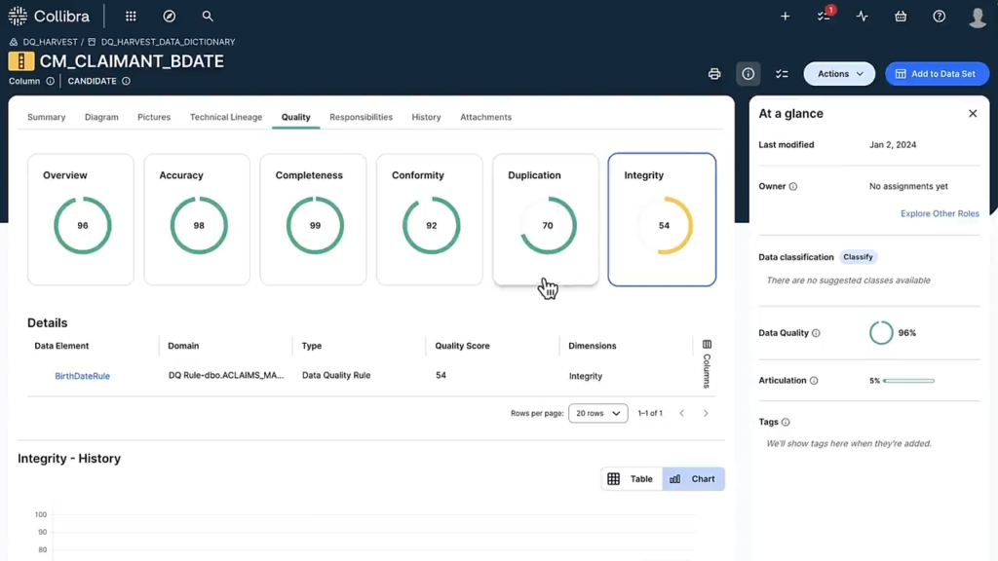Image resolution: width=998 pixels, height=561 pixels.
Task: Open the Responsibilities tab
Action: [x=361, y=117]
